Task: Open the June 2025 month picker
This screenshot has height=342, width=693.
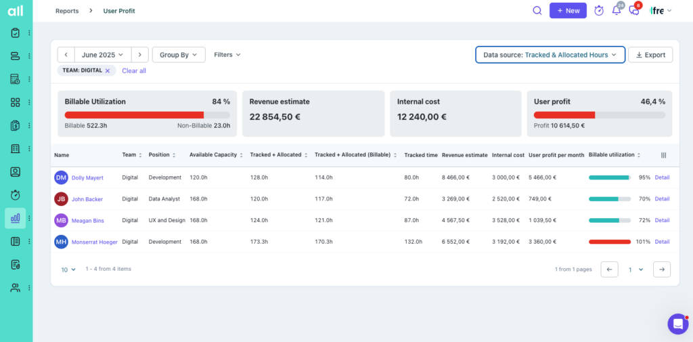Action: click(103, 55)
